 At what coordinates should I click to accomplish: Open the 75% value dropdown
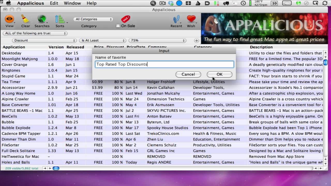point(157,41)
